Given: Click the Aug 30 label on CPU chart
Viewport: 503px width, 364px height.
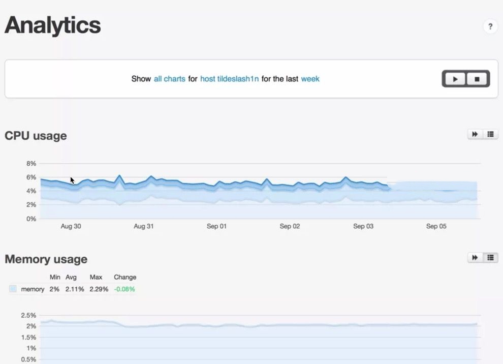Looking at the screenshot, I should tap(71, 226).
